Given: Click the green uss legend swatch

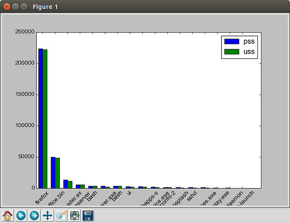Looking at the screenshot, I should (232, 52).
